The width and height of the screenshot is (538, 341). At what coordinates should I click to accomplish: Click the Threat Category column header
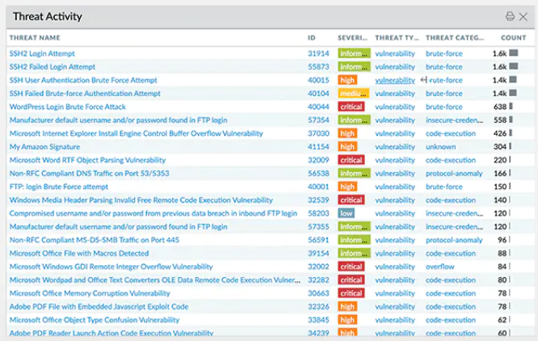454,37
